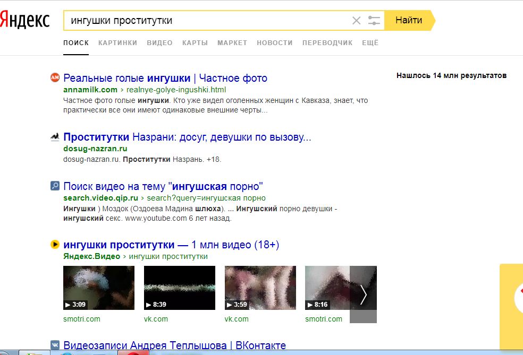Open vk.com link under the 8:39 video
The image size is (523, 355).
tap(156, 319)
